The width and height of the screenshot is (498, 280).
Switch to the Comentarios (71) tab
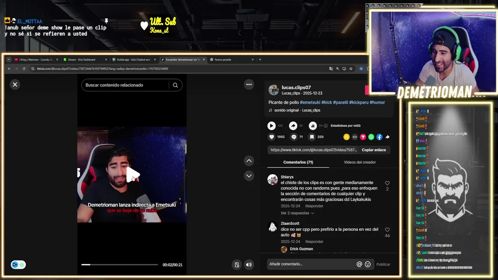click(x=298, y=162)
